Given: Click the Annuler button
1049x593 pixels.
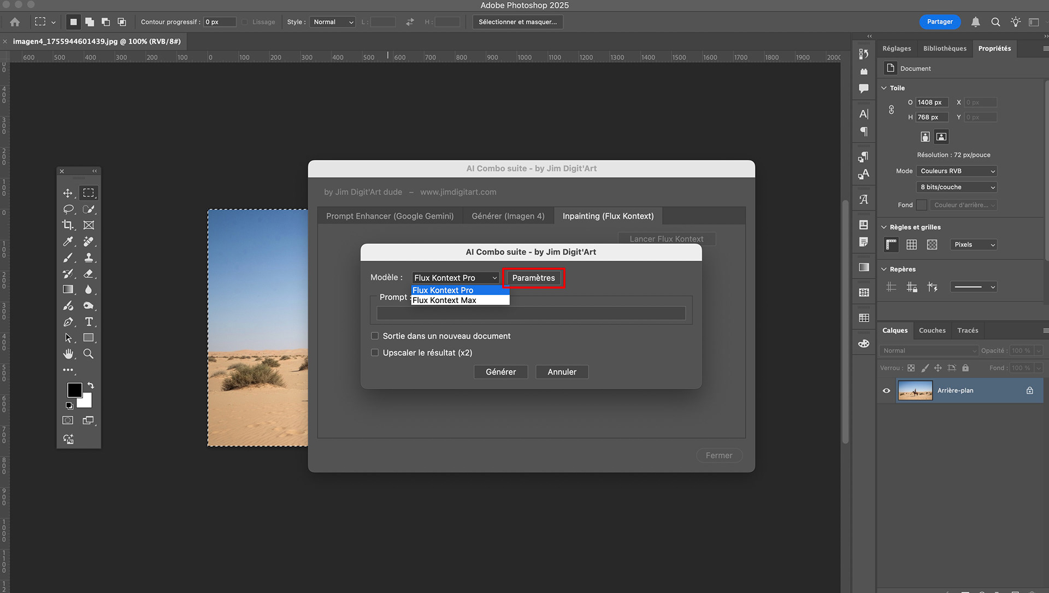Looking at the screenshot, I should pyautogui.click(x=562, y=372).
